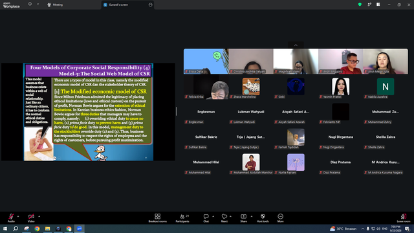Open video options arrow next to Video
This screenshot has height=233, width=414.
tap(39, 216)
